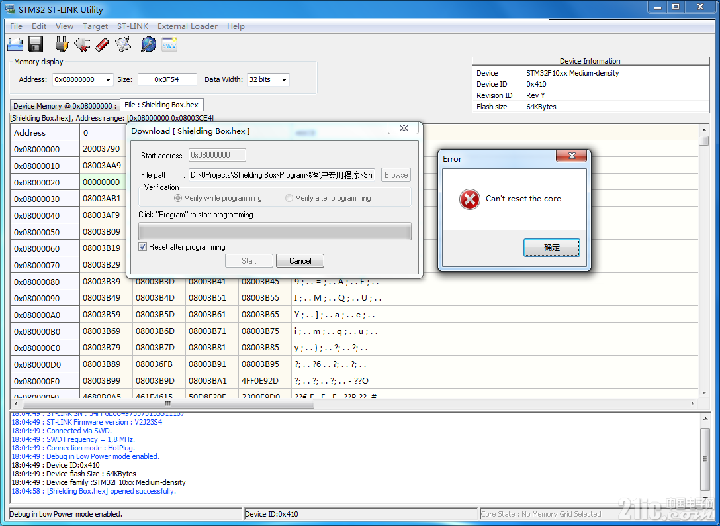Open the View menu

[x=64, y=26]
